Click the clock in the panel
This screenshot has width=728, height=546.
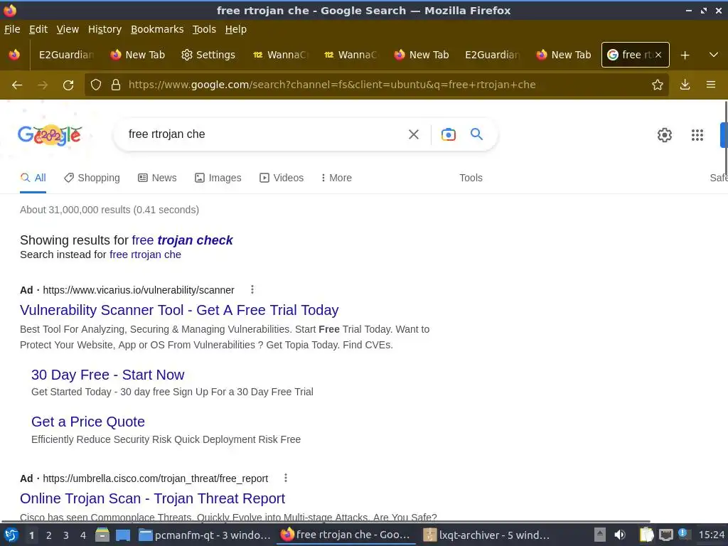pos(712,535)
